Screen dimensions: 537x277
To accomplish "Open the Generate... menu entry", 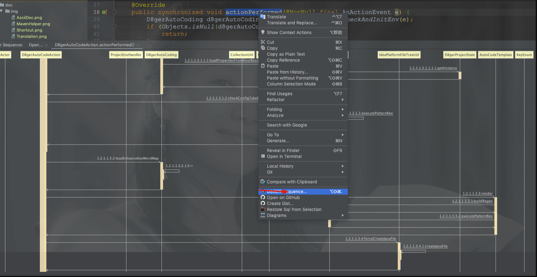I will click(x=303, y=141).
